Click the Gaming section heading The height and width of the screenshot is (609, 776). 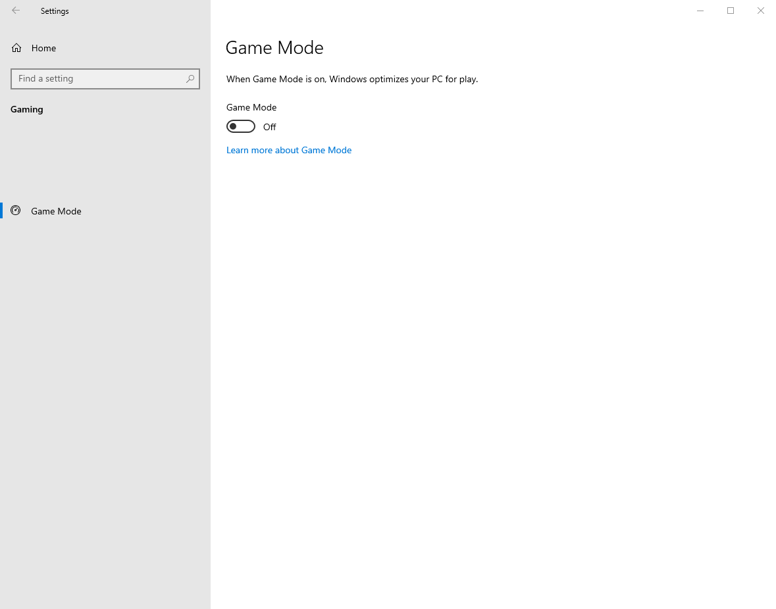tap(27, 109)
